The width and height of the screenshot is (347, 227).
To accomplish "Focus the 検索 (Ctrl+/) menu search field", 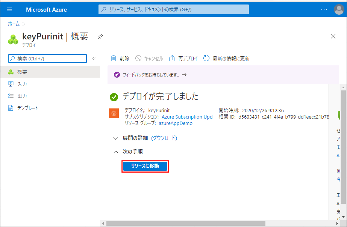I will click(x=47, y=59).
